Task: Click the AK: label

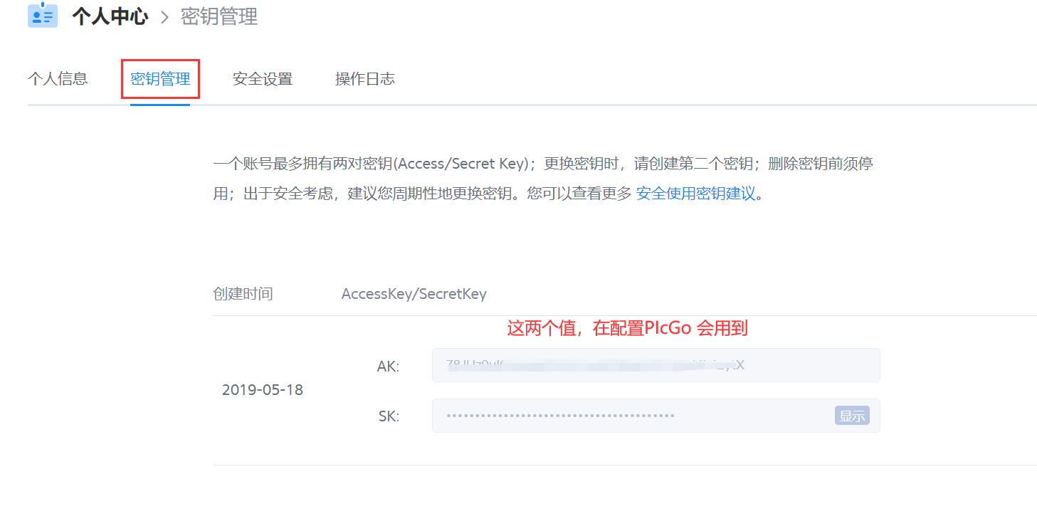Action: (388, 367)
